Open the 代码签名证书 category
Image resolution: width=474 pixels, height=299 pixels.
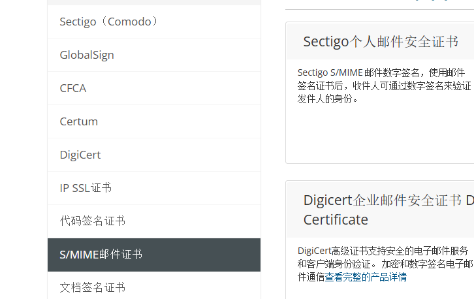point(154,221)
